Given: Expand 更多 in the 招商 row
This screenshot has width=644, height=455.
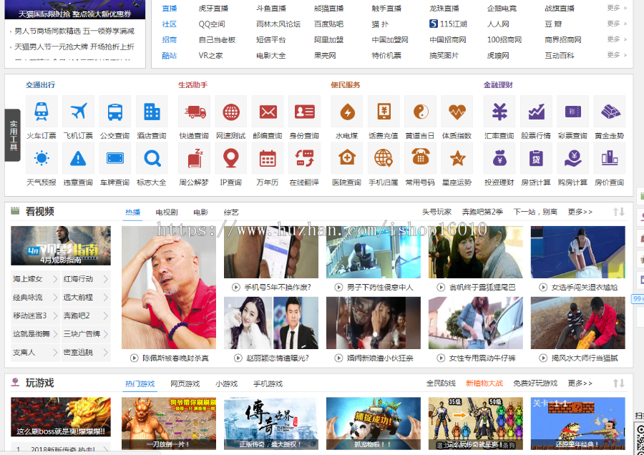Looking at the screenshot, I should click(617, 39).
